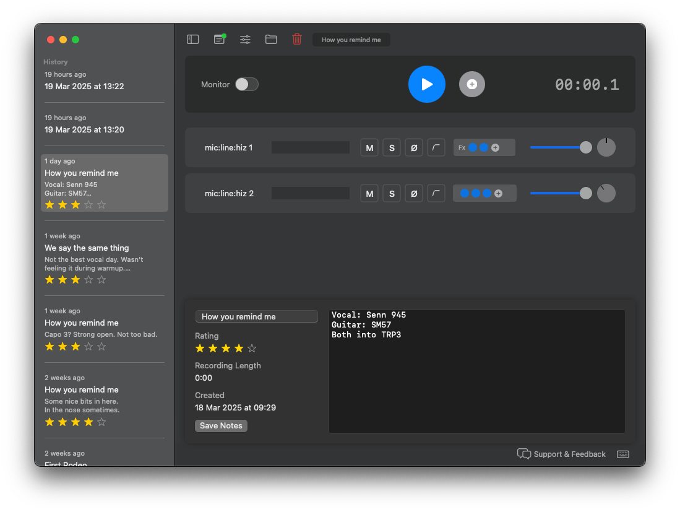Click the toolbar title field How you remind me
Screen dimensions: 680x512
pyautogui.click(x=351, y=40)
